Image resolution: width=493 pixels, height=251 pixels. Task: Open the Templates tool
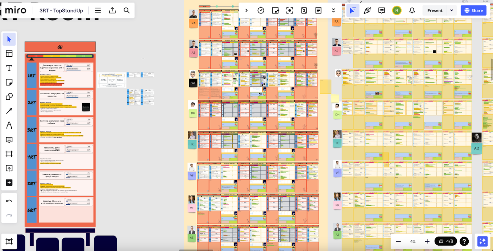9,54
